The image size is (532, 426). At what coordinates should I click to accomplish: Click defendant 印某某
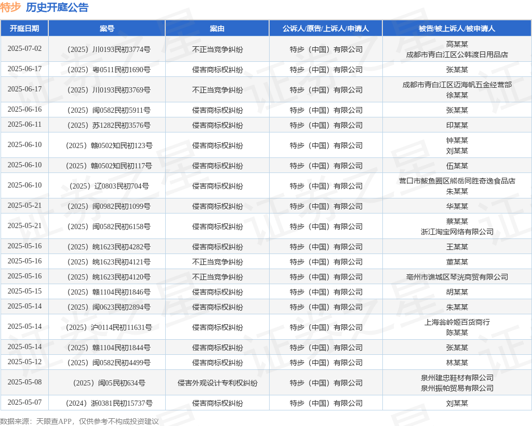click(457, 125)
